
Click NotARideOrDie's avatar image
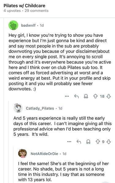coord(23,153)
